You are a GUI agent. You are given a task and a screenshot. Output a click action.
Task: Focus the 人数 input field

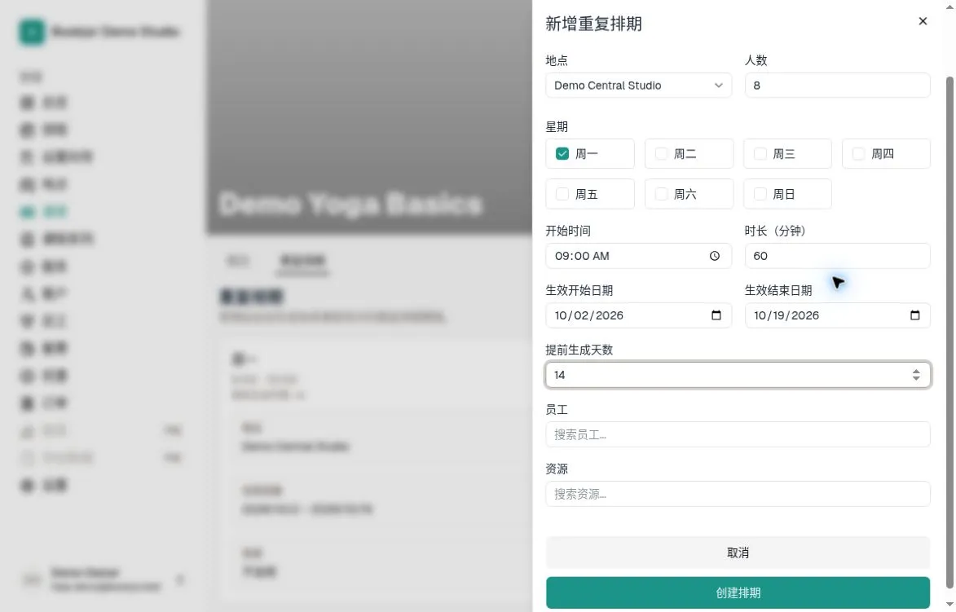[837, 86]
